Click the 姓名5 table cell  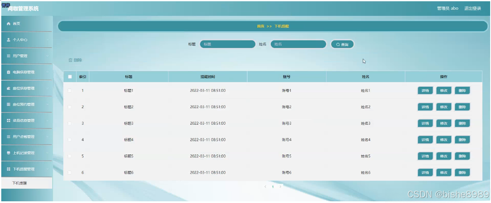pos(365,156)
